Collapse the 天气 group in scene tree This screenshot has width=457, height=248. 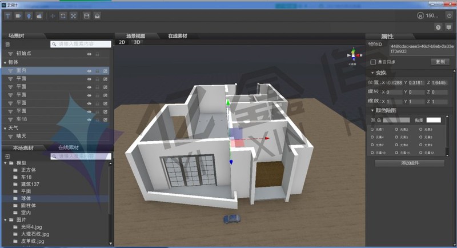[x=5, y=128]
